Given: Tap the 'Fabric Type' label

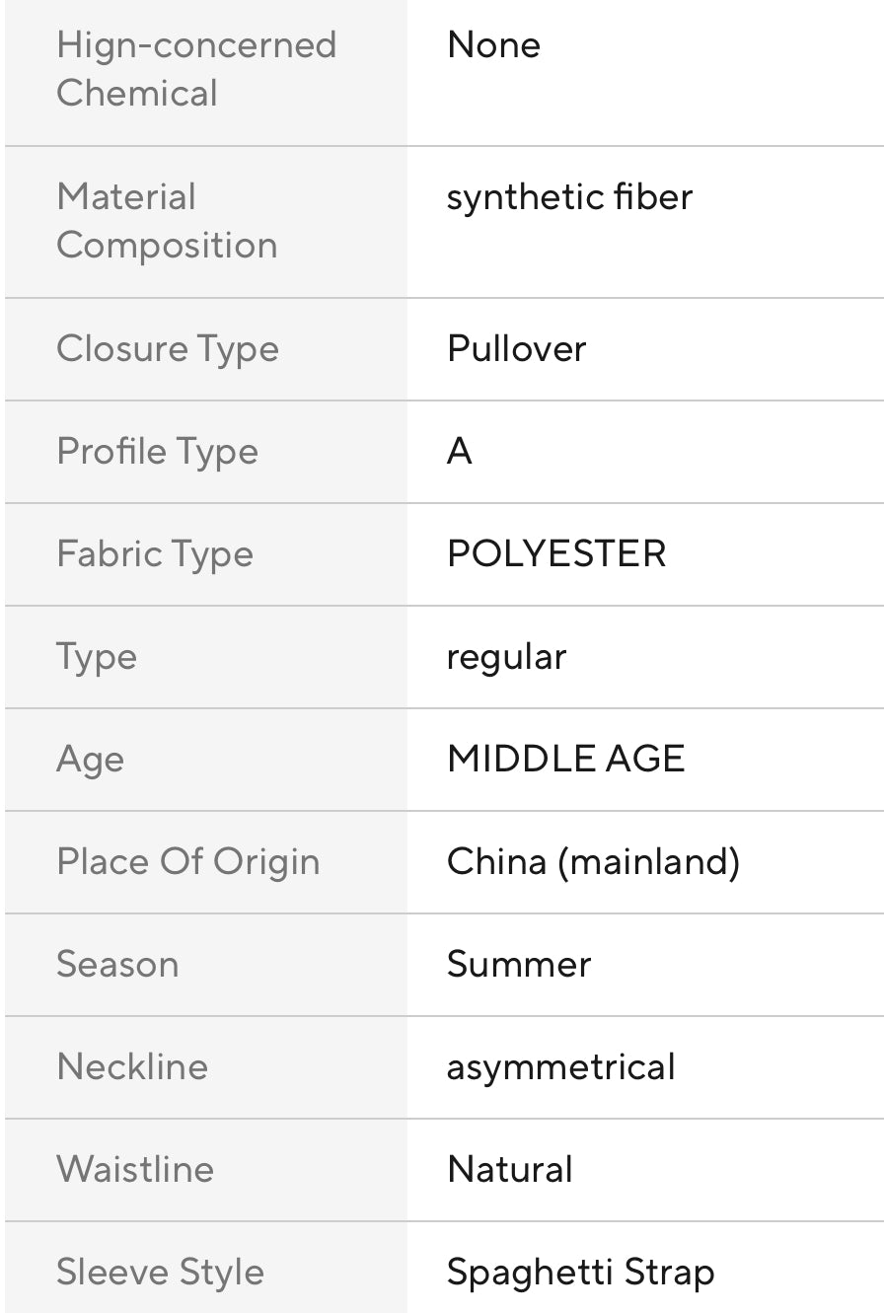Looking at the screenshot, I should (155, 554).
